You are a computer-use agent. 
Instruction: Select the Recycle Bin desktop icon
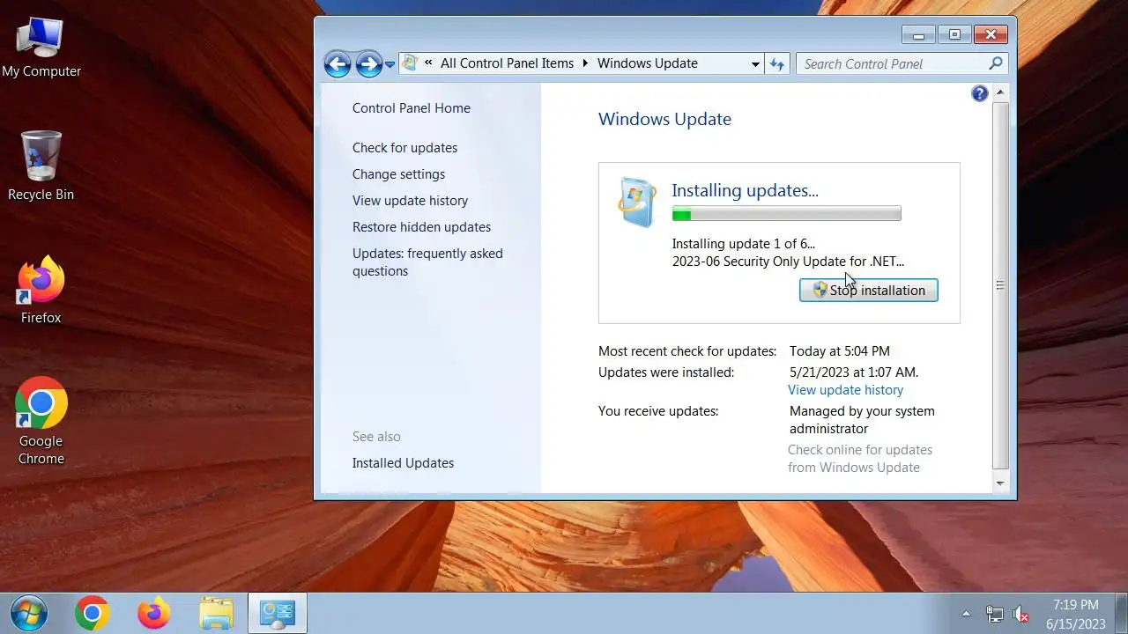click(41, 166)
